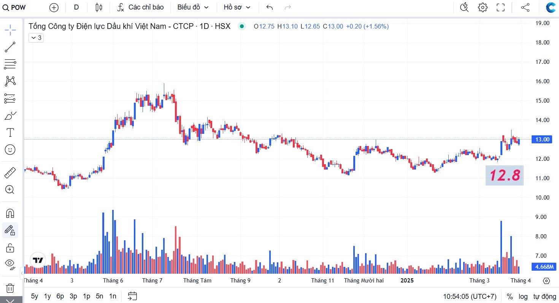Set chart range to 5n
Screen dimensions: 559x303
(x=99, y=296)
